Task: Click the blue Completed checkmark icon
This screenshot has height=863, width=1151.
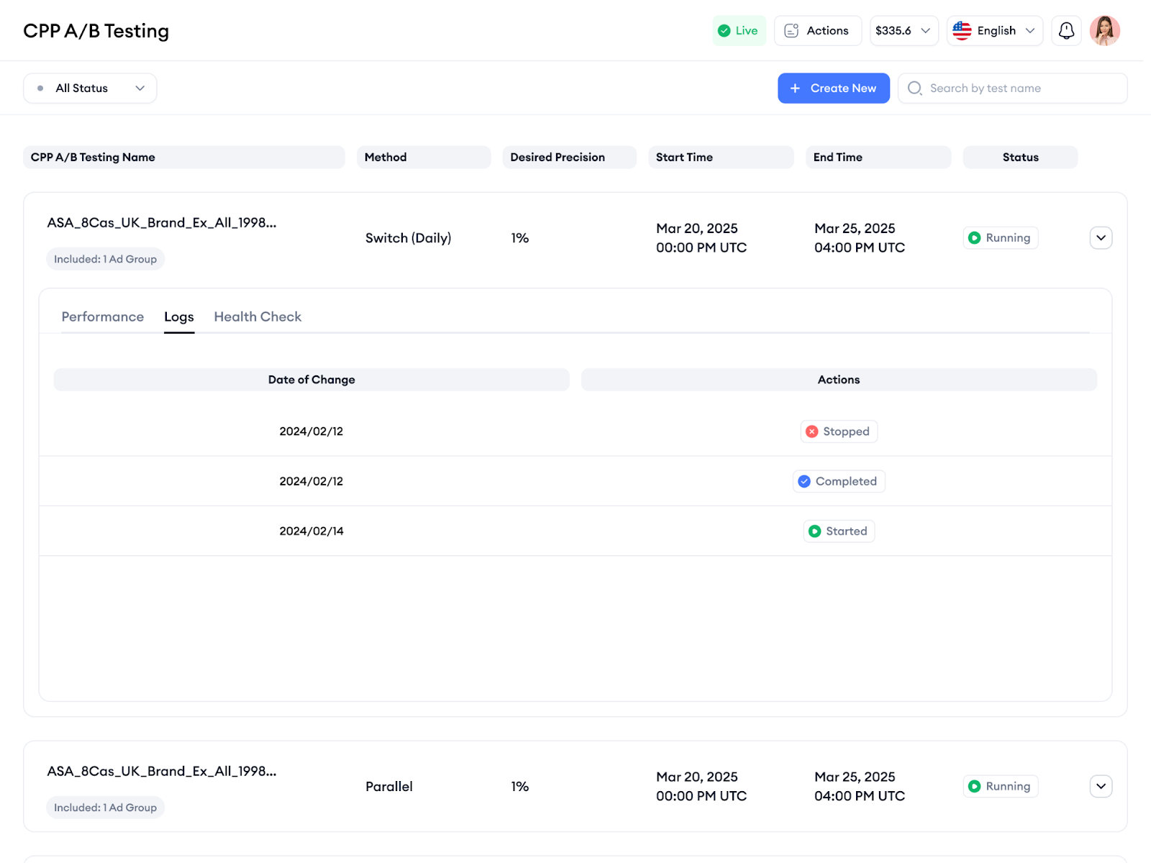Action: (x=804, y=481)
